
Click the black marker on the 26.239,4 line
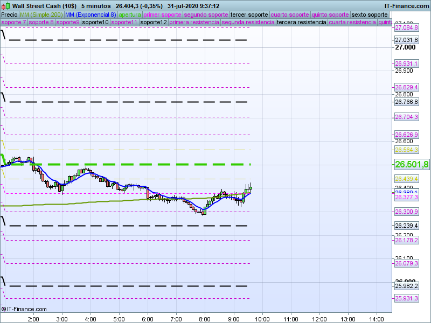3,221
